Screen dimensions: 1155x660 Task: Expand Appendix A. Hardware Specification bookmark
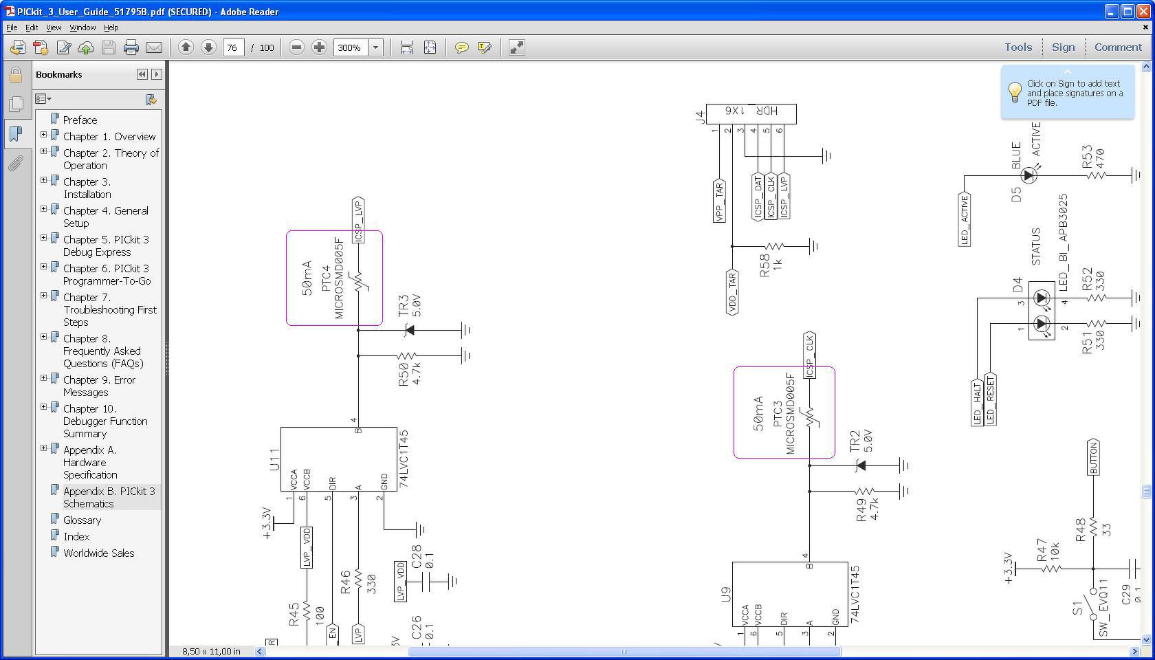[44, 448]
